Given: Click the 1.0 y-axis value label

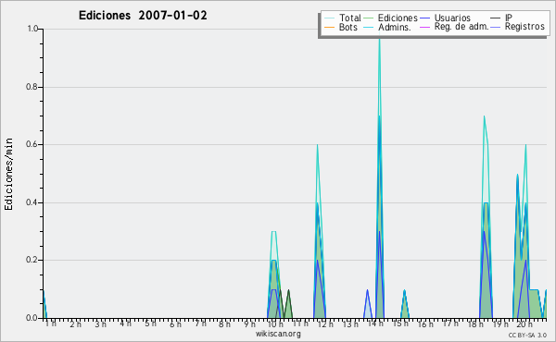Looking at the screenshot, I should coord(32,29).
